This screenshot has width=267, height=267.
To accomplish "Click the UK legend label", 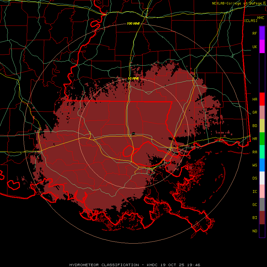I will 255,47.
